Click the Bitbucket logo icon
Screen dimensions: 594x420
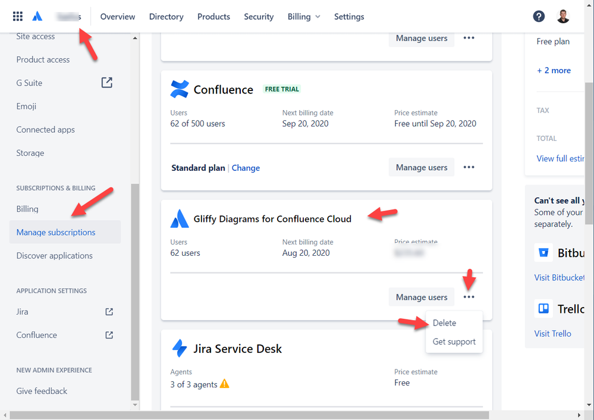pos(543,252)
